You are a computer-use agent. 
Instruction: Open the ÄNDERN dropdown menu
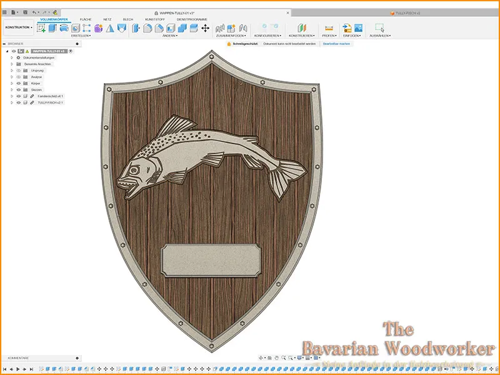click(x=170, y=36)
